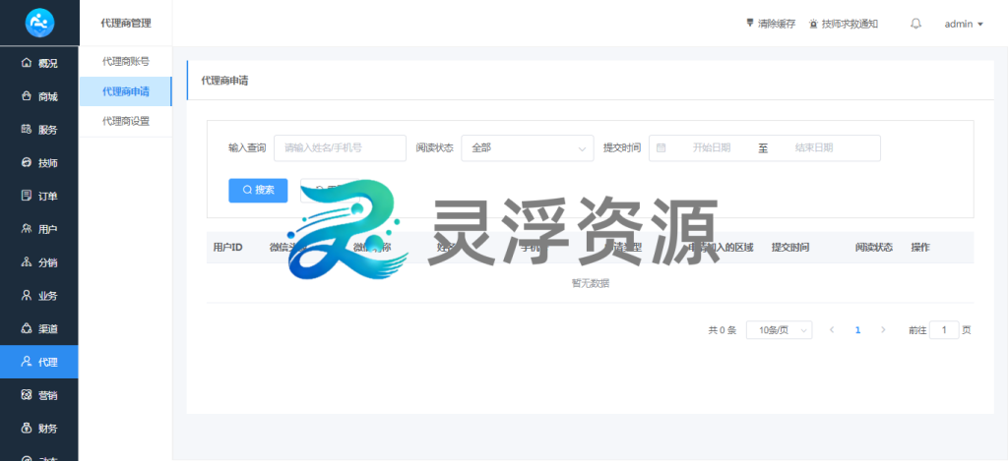Click the 结束日期 end date field

(814, 147)
